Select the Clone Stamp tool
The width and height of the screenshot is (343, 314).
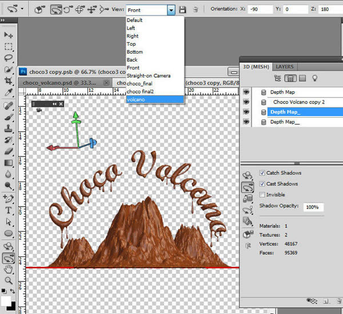click(9, 128)
